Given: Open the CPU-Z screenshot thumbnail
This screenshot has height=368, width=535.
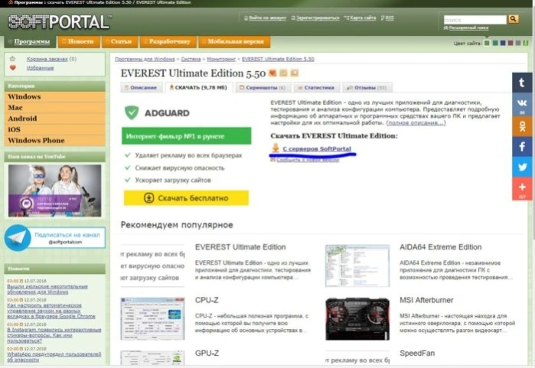Looking at the screenshot, I should coord(152,318).
